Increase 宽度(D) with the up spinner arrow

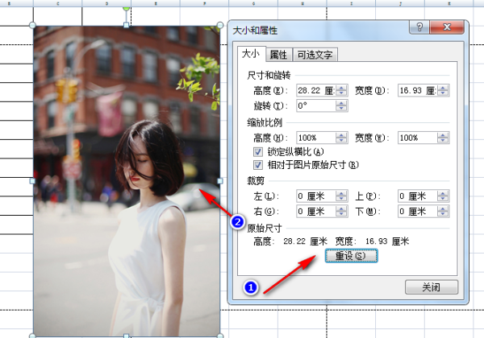tap(443, 88)
